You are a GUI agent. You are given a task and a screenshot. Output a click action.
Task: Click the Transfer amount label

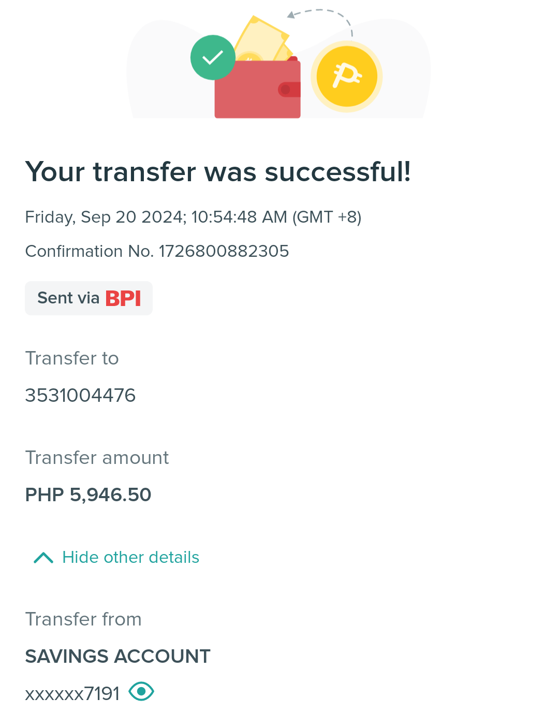97,458
